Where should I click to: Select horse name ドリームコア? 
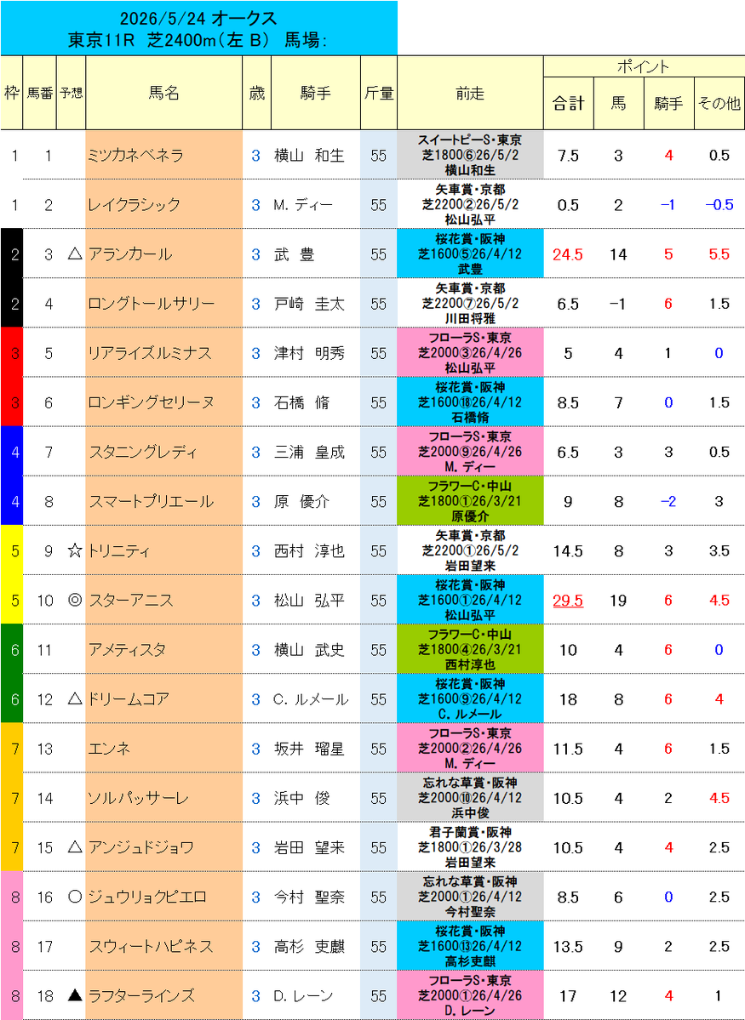(x=129, y=699)
